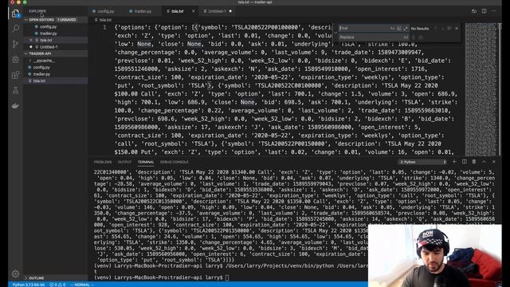Click the line number 1 in the gutter
Viewport: 510px width, 287px height.
click(x=104, y=28)
